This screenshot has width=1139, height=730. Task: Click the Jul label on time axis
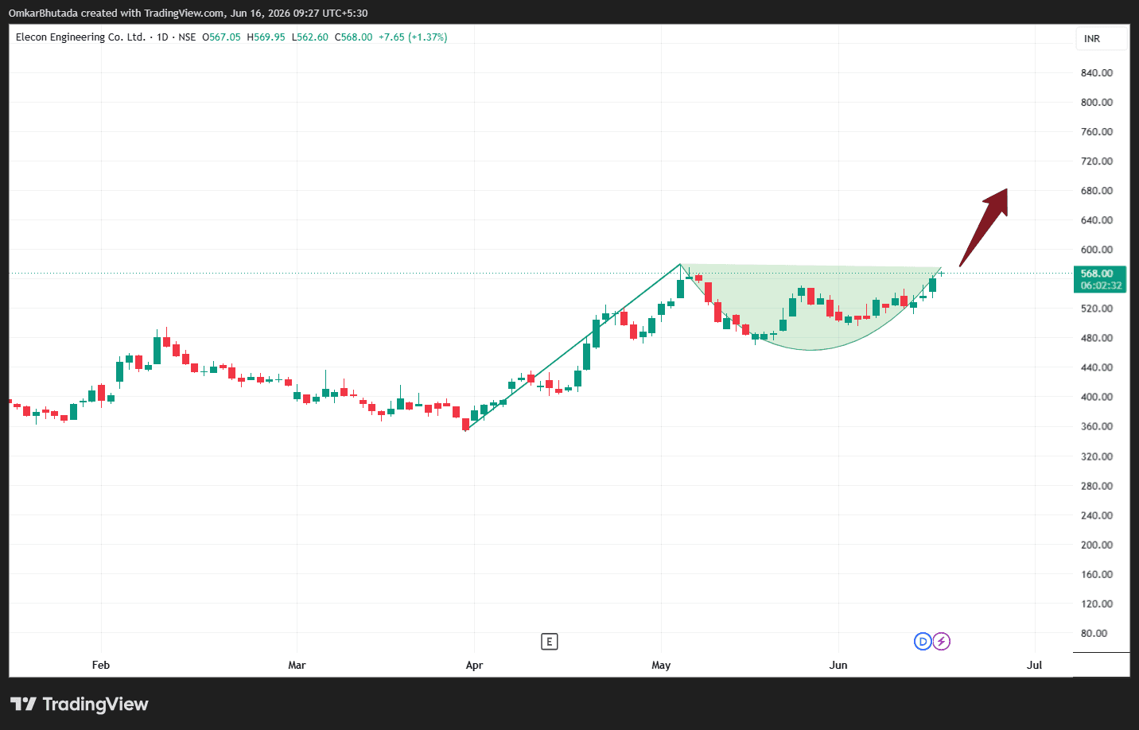pyautogui.click(x=1034, y=665)
